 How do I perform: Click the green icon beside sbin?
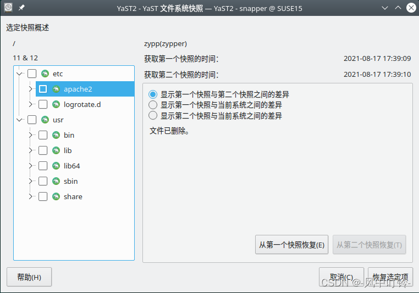pos(56,181)
